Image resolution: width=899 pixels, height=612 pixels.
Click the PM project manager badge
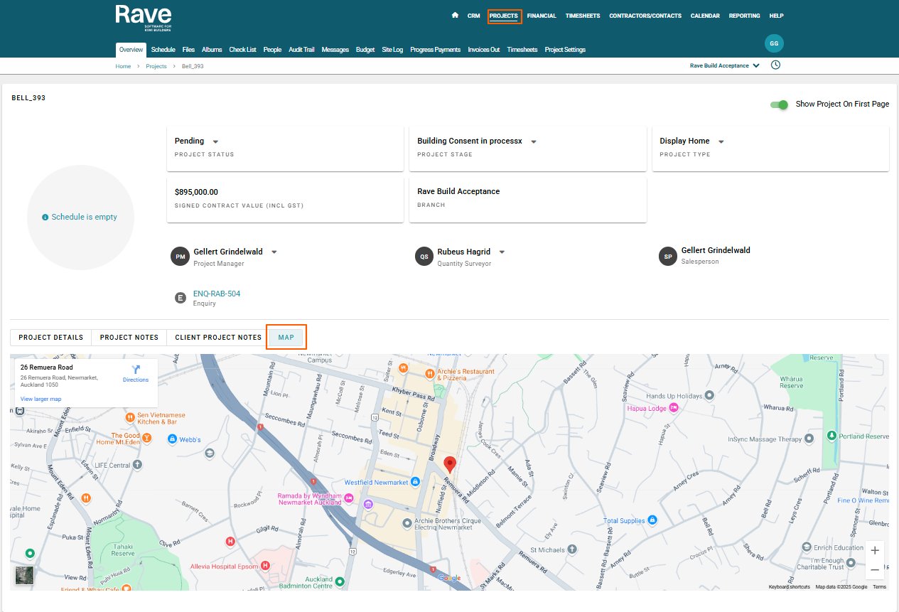click(x=181, y=257)
